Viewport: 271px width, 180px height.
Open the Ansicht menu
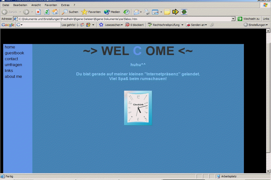tap(36, 5)
